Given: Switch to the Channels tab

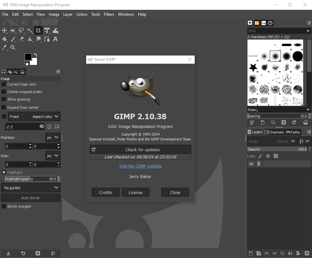Looking at the screenshot, I should point(274,132).
